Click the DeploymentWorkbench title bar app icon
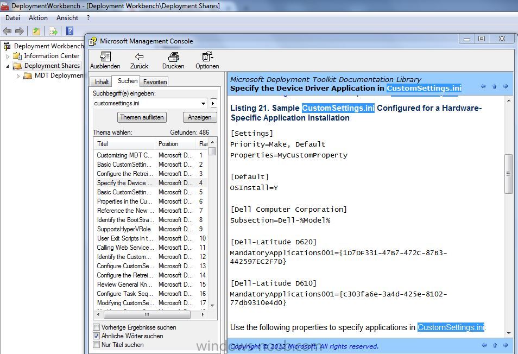Image resolution: width=518 pixels, height=354 pixels. 5,5
